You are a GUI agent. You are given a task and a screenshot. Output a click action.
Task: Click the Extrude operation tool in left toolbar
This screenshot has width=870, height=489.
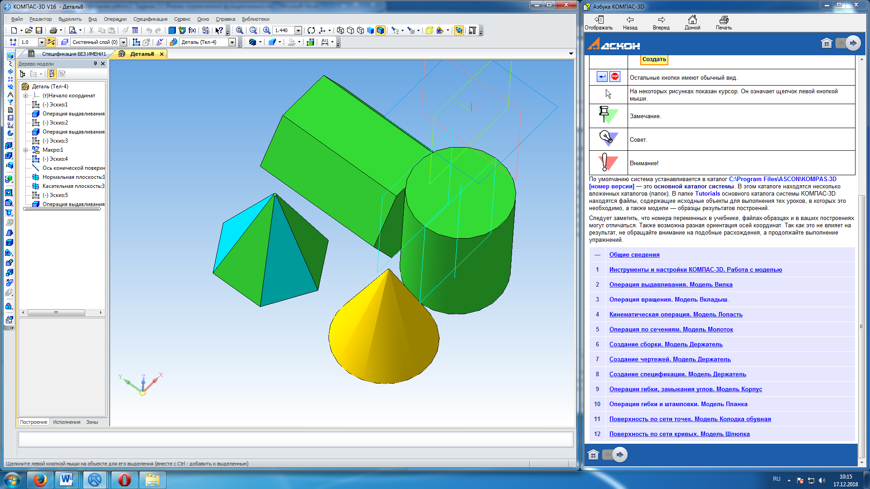click(x=10, y=146)
